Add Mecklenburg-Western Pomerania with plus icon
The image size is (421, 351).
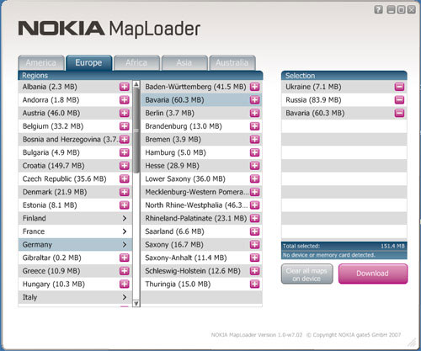click(254, 192)
